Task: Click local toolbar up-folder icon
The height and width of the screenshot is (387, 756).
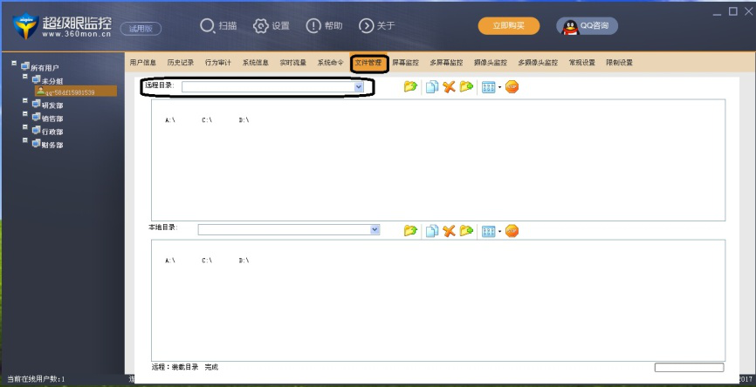Action: (x=410, y=231)
